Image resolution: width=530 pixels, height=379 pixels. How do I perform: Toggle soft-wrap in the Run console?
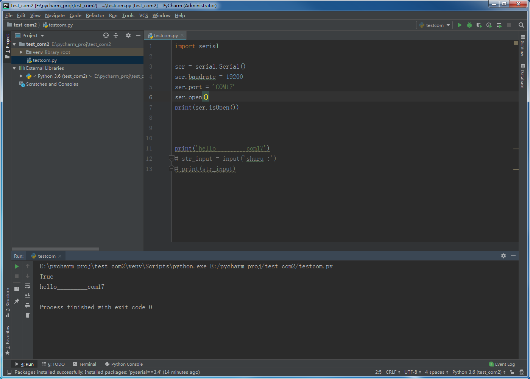(x=28, y=286)
